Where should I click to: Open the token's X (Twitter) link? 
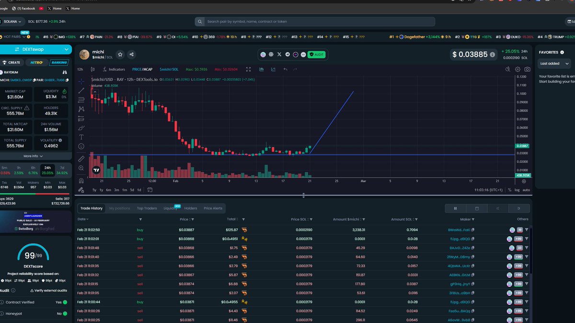click(279, 55)
